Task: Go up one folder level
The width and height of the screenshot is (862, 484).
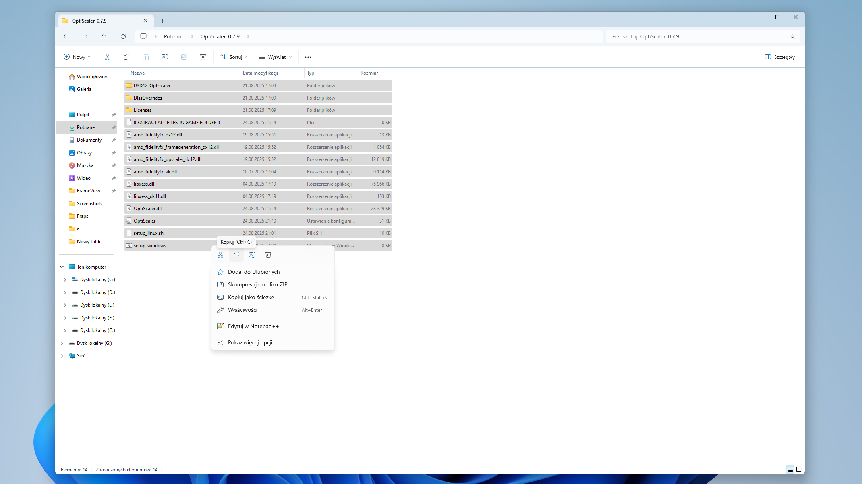Action: point(104,36)
